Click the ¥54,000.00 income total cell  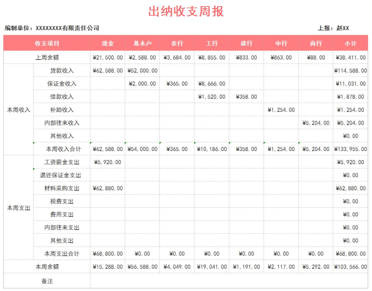tap(142, 149)
